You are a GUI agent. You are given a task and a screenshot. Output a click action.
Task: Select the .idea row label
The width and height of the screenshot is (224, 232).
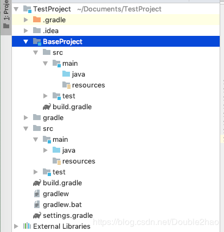tap(51, 31)
